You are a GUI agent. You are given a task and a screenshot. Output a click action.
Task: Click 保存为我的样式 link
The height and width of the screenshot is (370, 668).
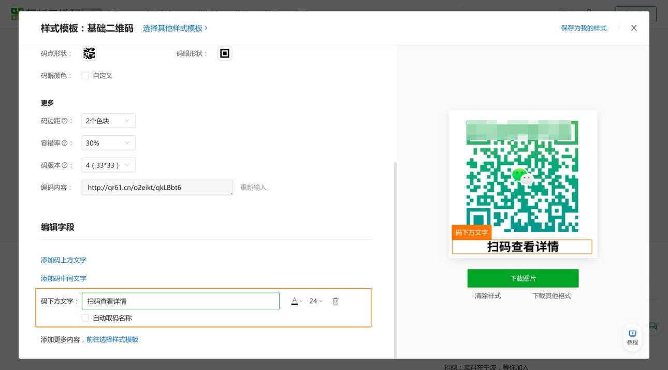(x=584, y=28)
